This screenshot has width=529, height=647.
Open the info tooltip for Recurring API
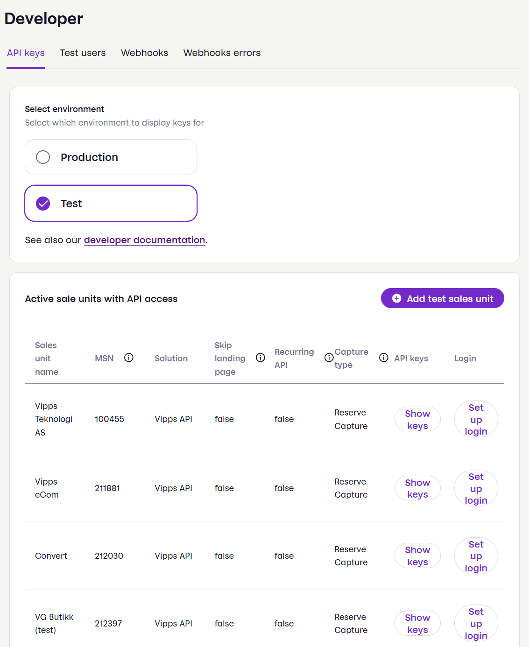coord(329,357)
